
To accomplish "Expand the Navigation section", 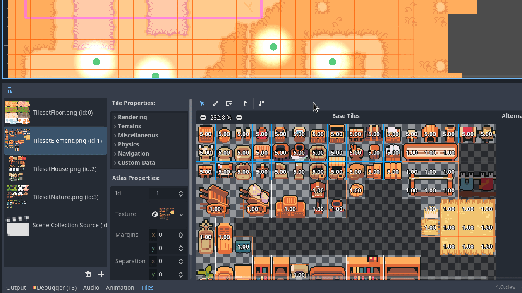I will click(149, 154).
